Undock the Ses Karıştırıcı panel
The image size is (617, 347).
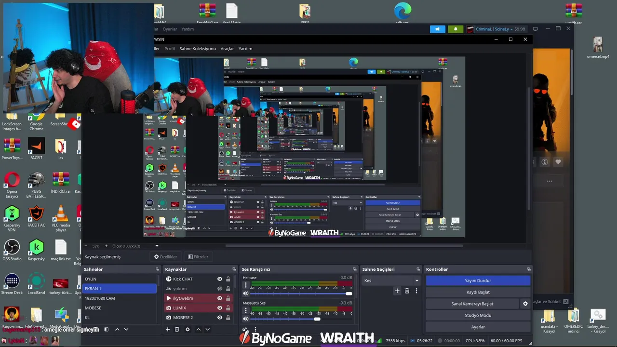(x=355, y=269)
